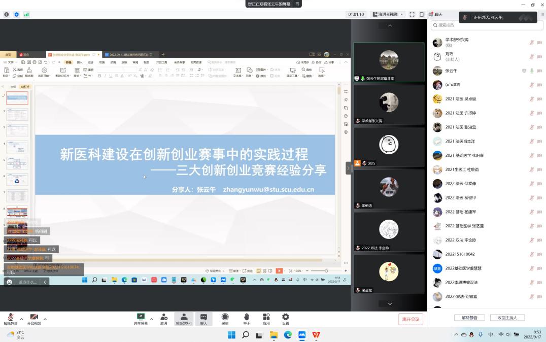The width and height of the screenshot is (546, 342).
Task: Open the 应用 apps icon
Action: click(266, 317)
